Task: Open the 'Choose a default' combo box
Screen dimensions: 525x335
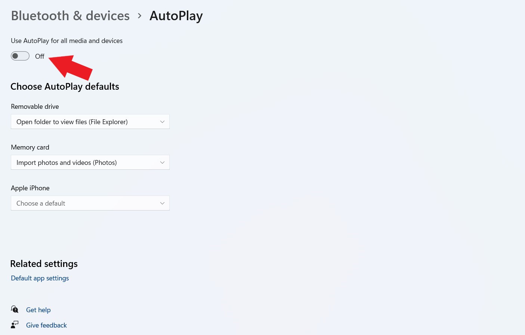Action: tap(90, 203)
